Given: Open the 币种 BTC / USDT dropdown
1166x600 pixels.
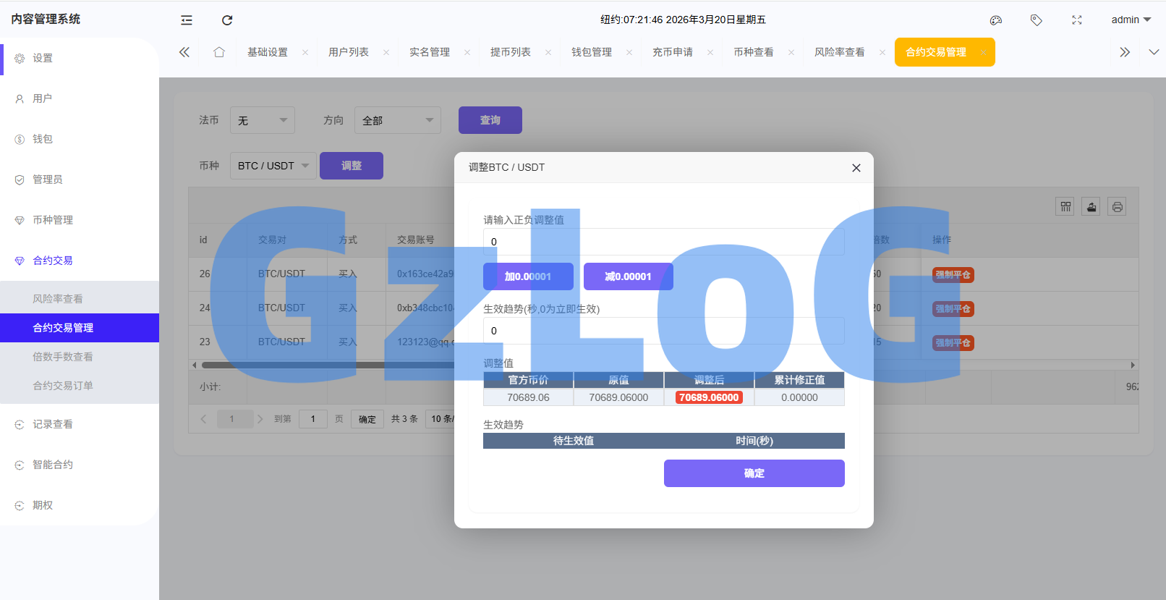Looking at the screenshot, I should tap(273, 166).
